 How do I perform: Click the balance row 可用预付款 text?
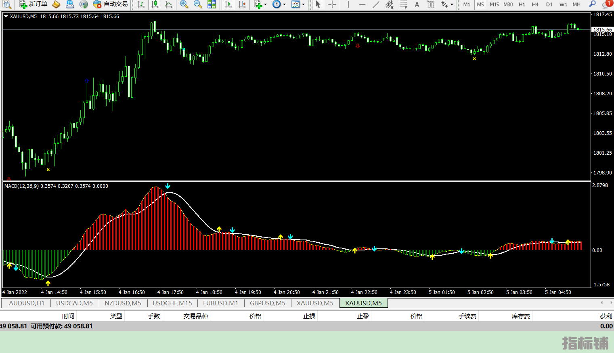[x=62, y=326]
